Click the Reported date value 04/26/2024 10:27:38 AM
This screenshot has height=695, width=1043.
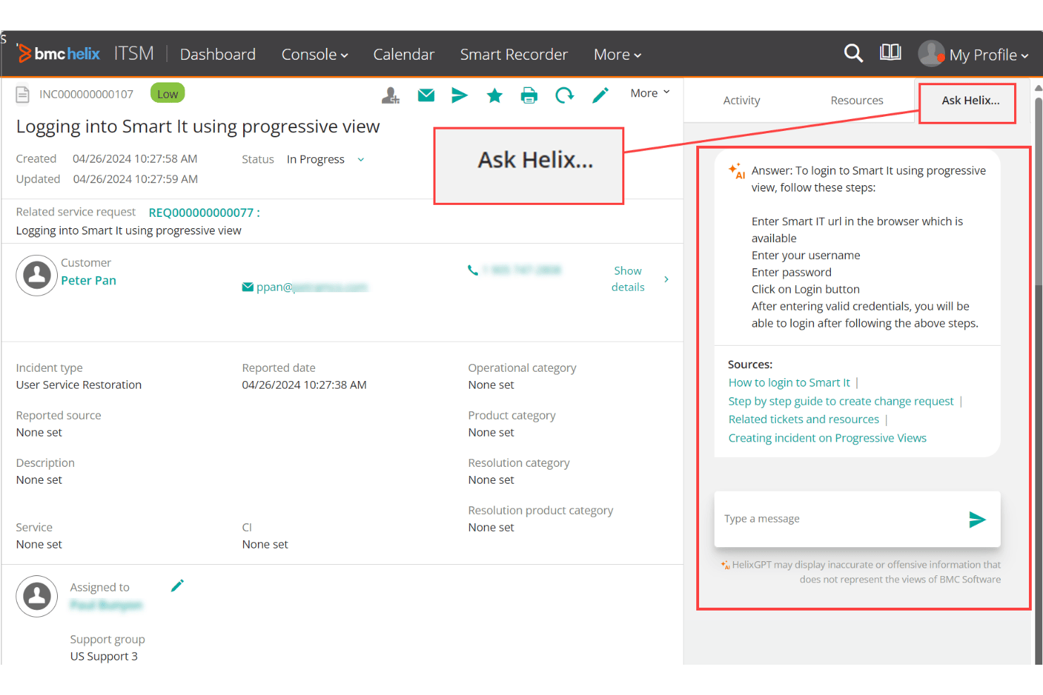coord(304,384)
